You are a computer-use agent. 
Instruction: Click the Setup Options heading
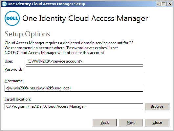[x=27, y=34]
